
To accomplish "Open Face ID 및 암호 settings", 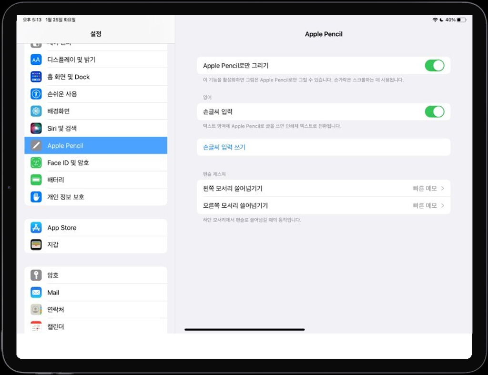I will pyautogui.click(x=96, y=162).
